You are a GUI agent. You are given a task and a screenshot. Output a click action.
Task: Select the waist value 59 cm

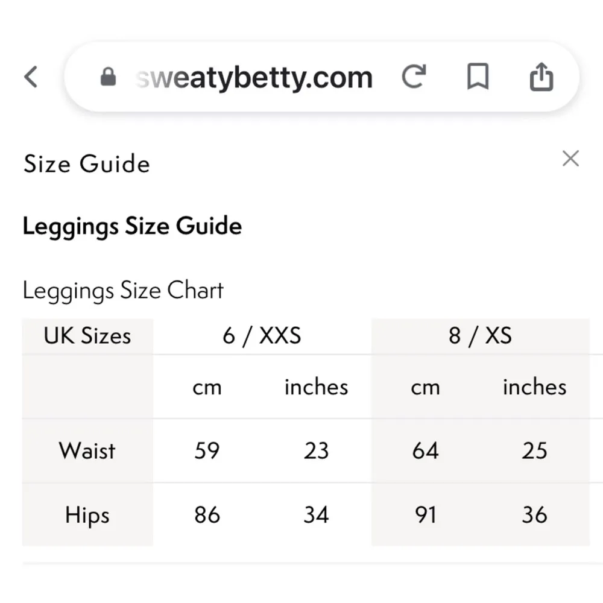[207, 450]
